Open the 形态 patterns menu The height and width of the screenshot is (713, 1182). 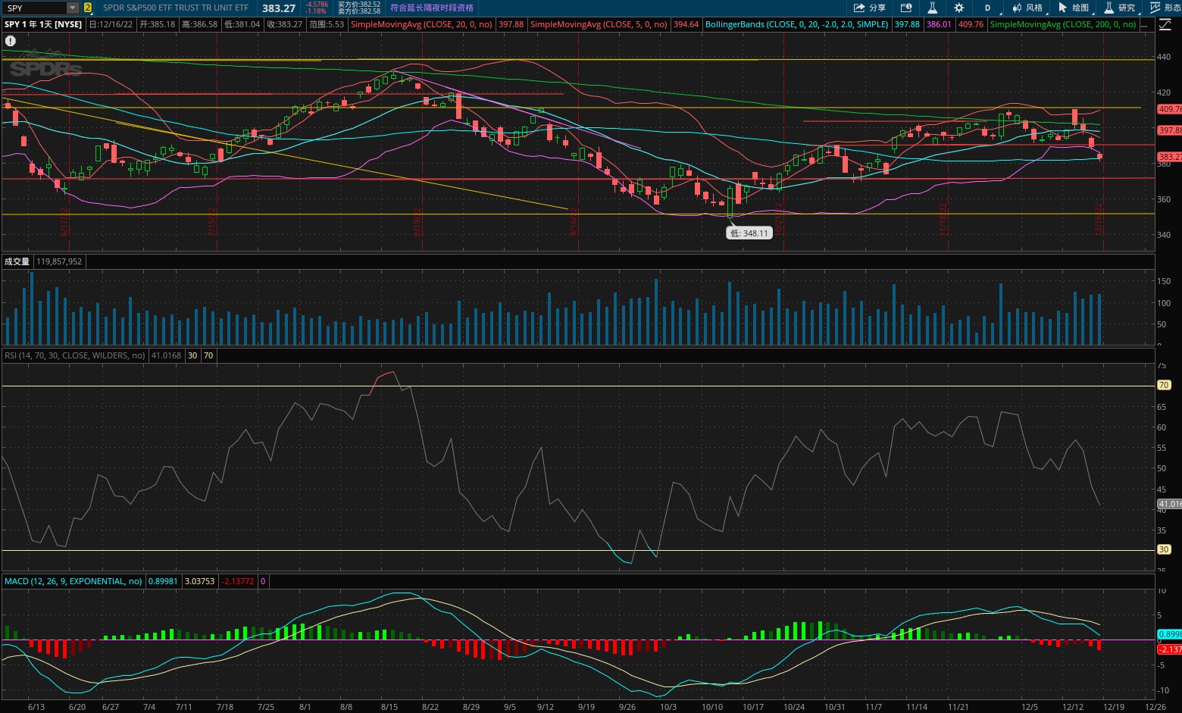[1165, 8]
